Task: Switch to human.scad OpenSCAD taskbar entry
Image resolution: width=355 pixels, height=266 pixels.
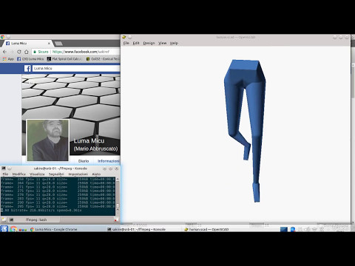Action: (206, 229)
